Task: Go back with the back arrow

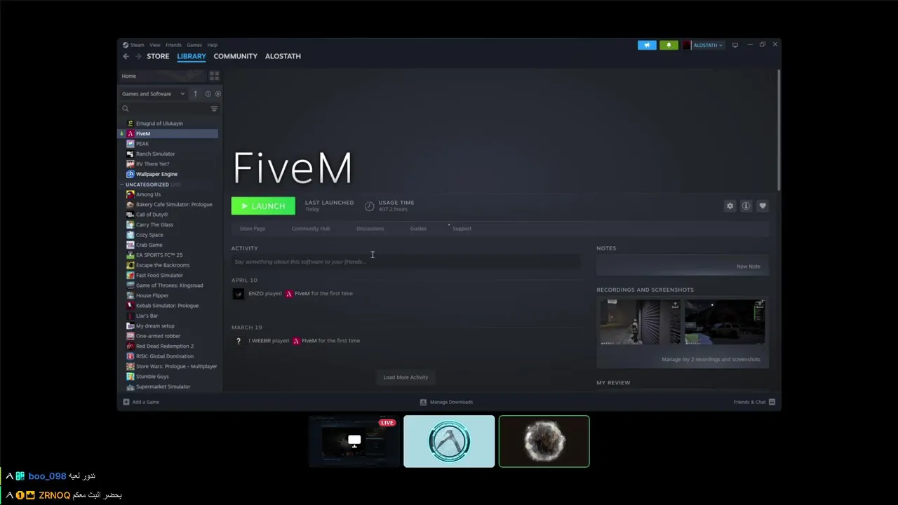Action: pos(126,56)
